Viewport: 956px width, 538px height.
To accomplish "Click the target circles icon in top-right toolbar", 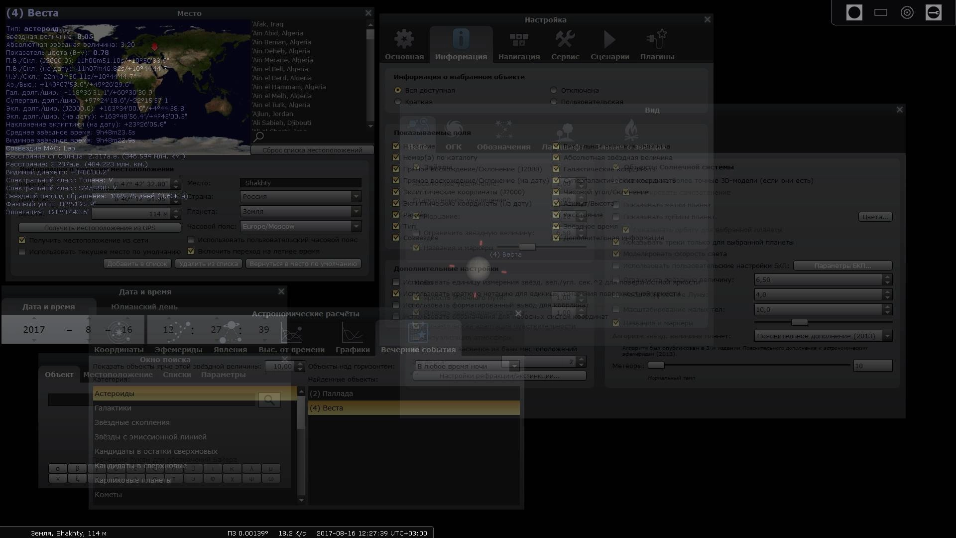I will (x=907, y=12).
